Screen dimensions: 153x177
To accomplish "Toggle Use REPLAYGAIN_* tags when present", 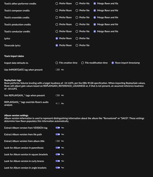I will coord(58,95).
